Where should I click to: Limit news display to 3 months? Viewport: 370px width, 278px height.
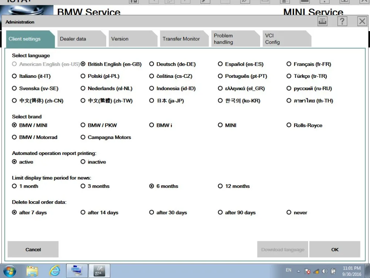[x=95, y=186]
